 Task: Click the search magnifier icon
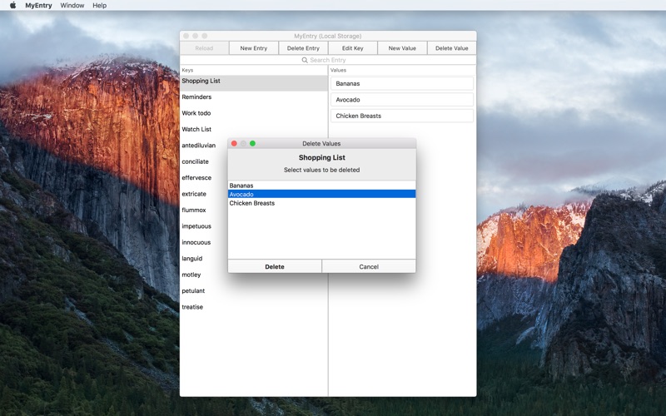coord(305,60)
